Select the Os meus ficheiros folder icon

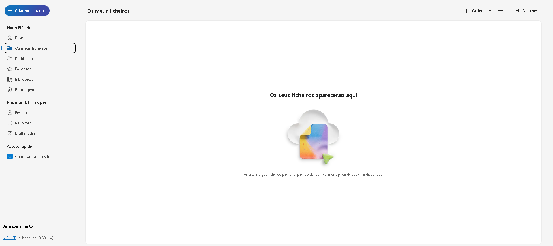10,48
